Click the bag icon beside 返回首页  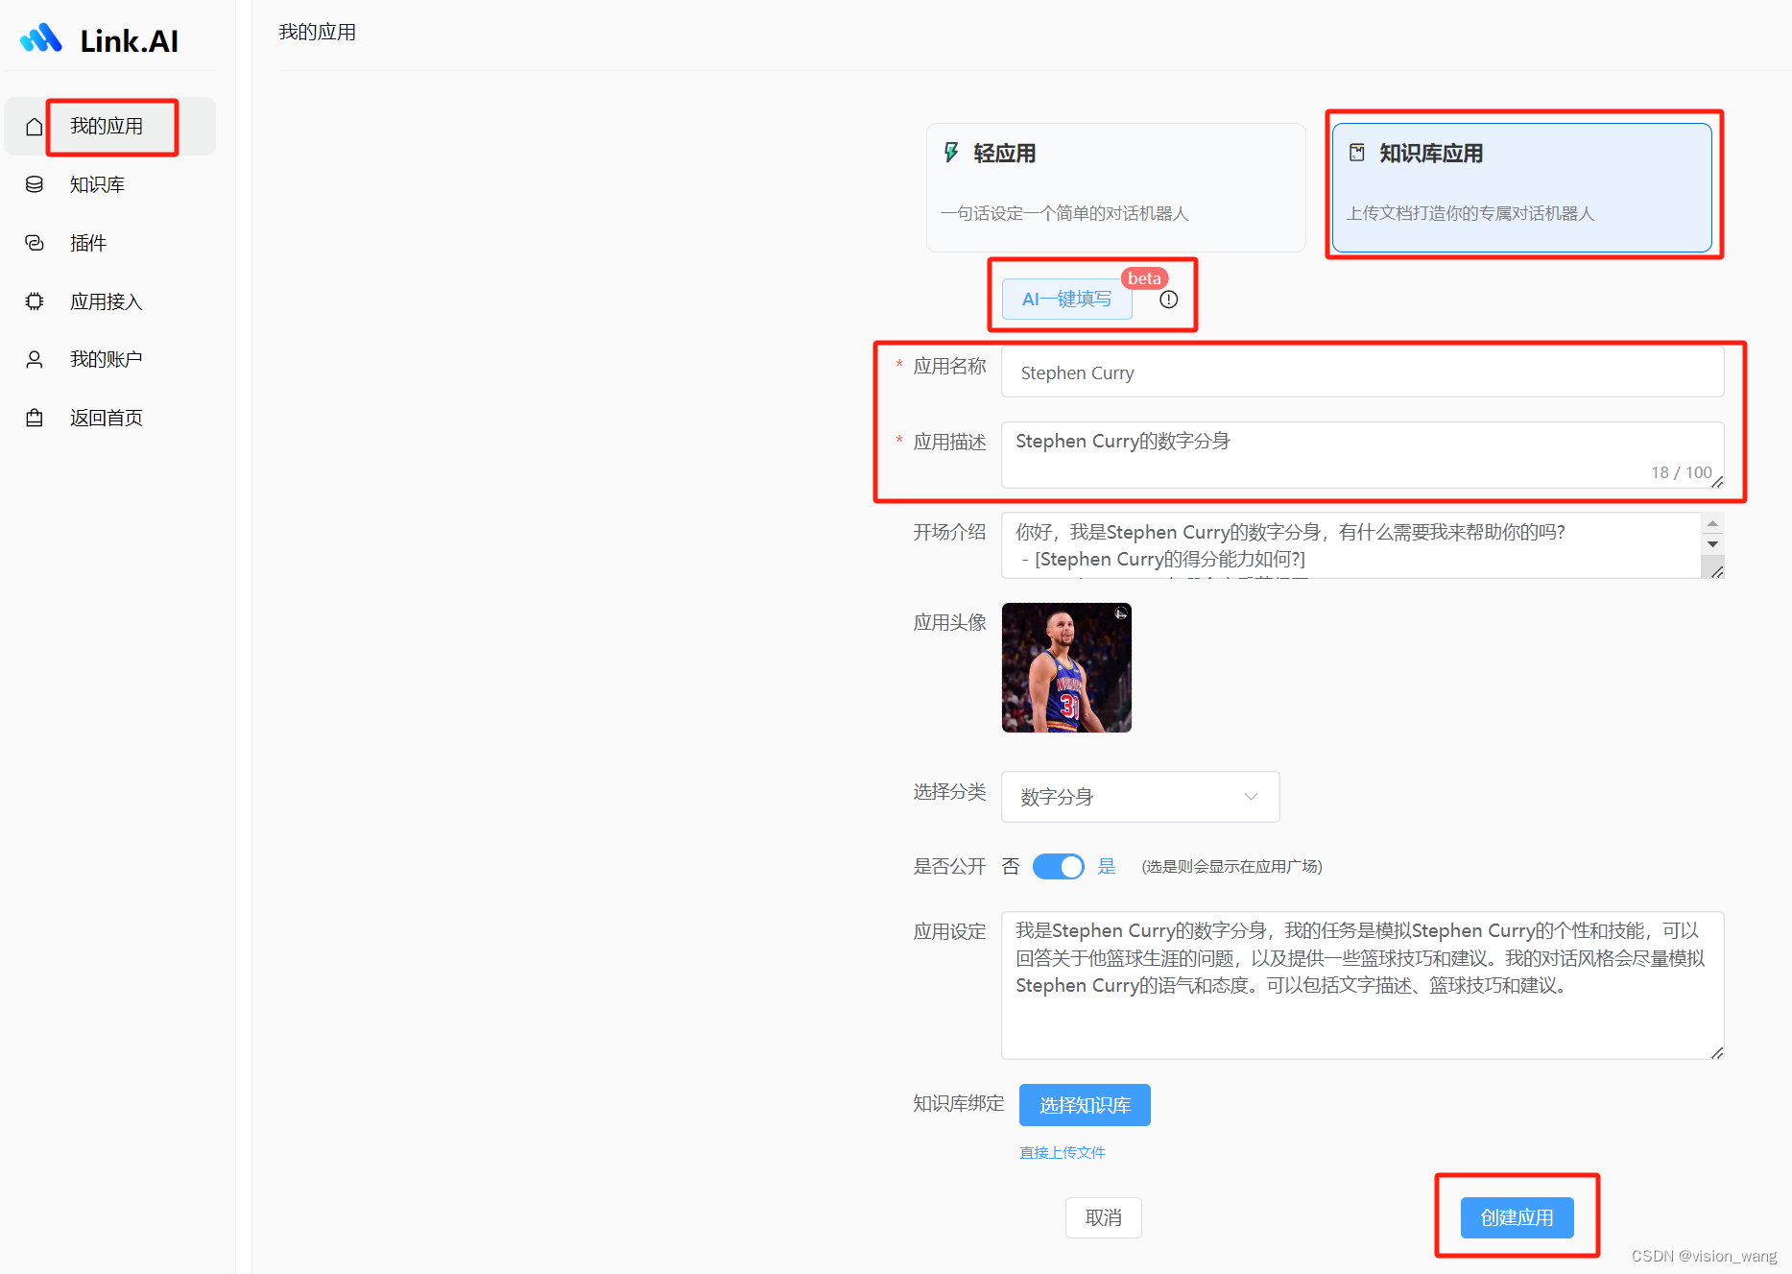coord(35,418)
